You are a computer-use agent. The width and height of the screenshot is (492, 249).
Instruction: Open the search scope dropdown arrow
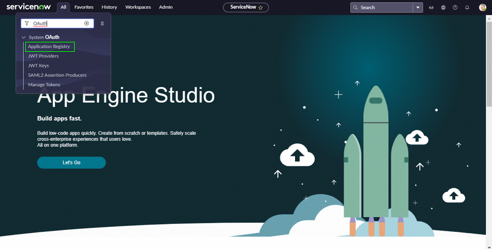418,7
